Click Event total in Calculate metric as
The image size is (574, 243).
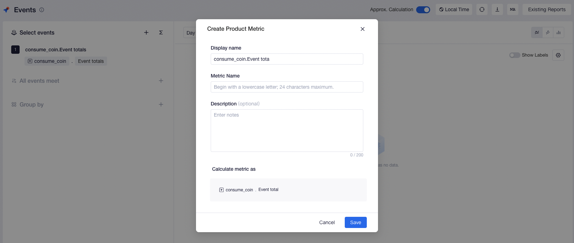pyautogui.click(x=268, y=190)
